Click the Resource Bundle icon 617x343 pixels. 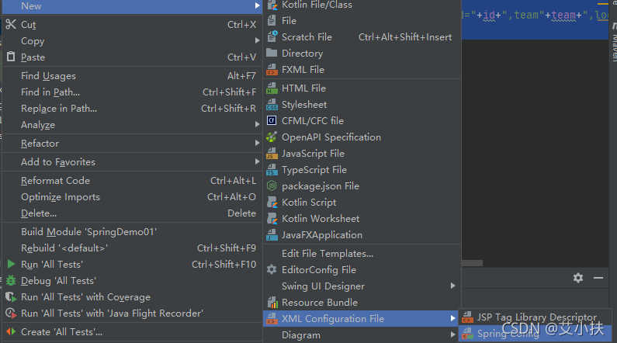tap(272, 302)
